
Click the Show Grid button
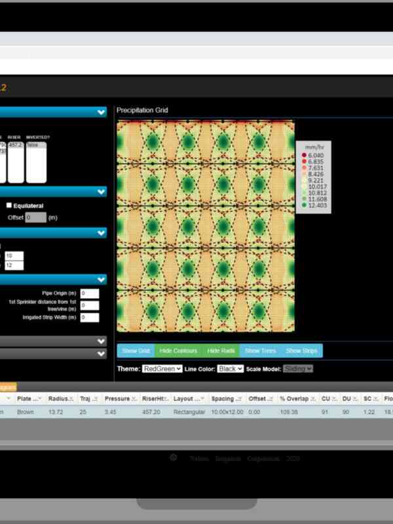coord(136,351)
